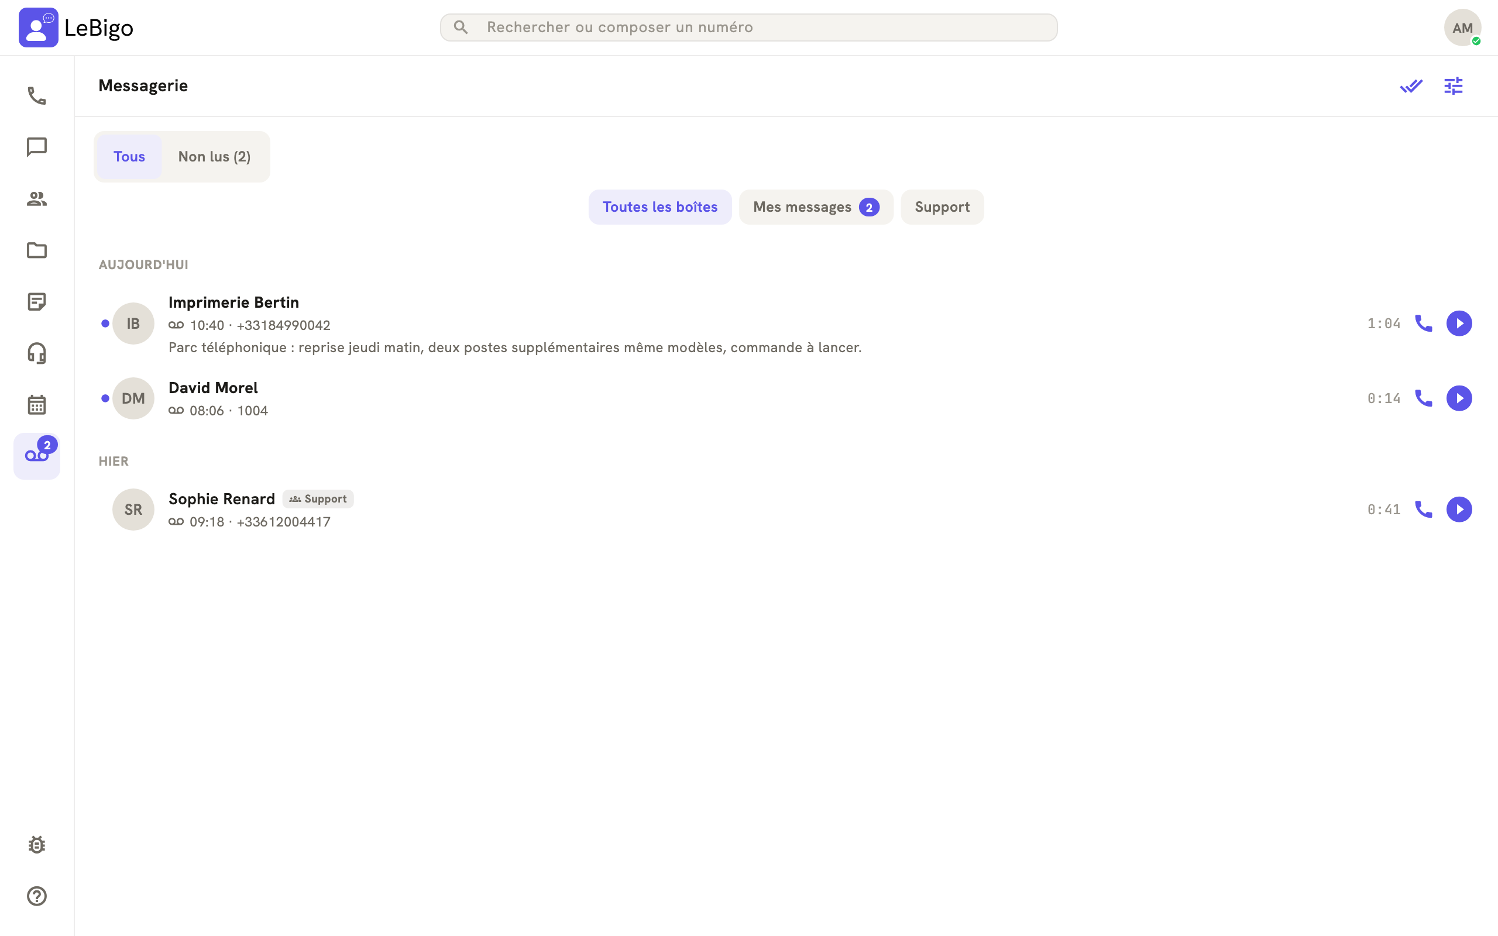Open the bug report icon
The width and height of the screenshot is (1498, 936).
tap(36, 845)
